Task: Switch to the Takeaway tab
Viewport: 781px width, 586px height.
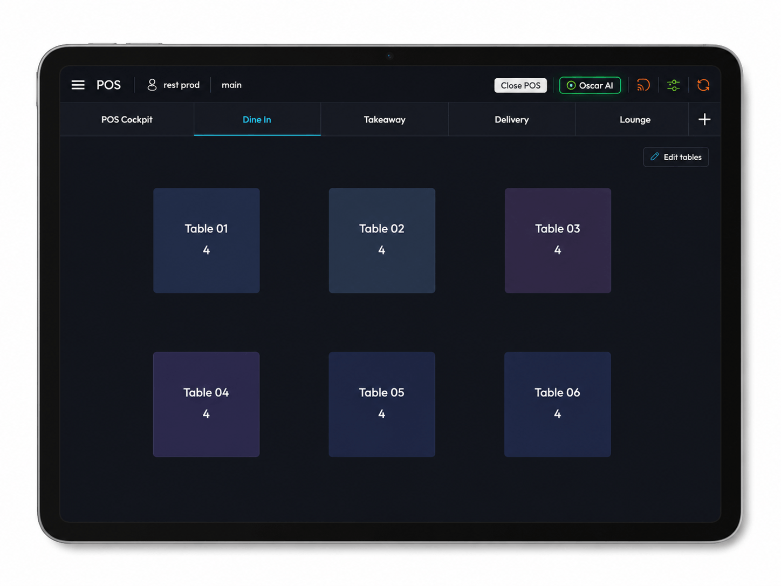Action: (385, 119)
